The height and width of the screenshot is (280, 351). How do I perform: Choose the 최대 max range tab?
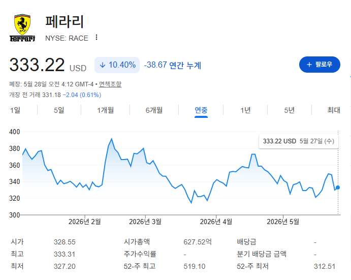click(x=334, y=110)
